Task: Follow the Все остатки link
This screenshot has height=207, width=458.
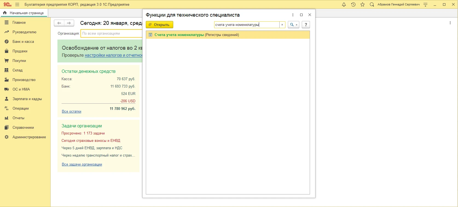Action: point(71,112)
